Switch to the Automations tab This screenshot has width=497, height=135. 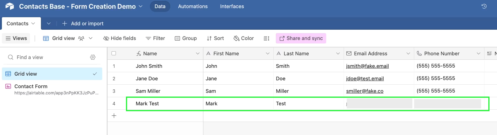[193, 6]
